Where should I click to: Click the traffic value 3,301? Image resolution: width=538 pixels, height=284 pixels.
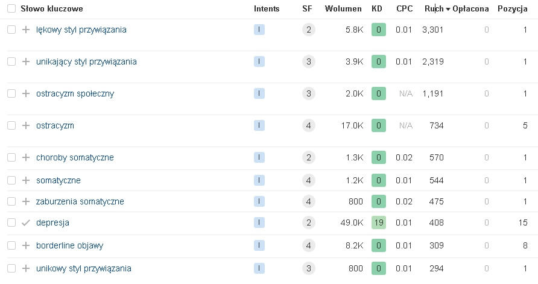(x=432, y=30)
